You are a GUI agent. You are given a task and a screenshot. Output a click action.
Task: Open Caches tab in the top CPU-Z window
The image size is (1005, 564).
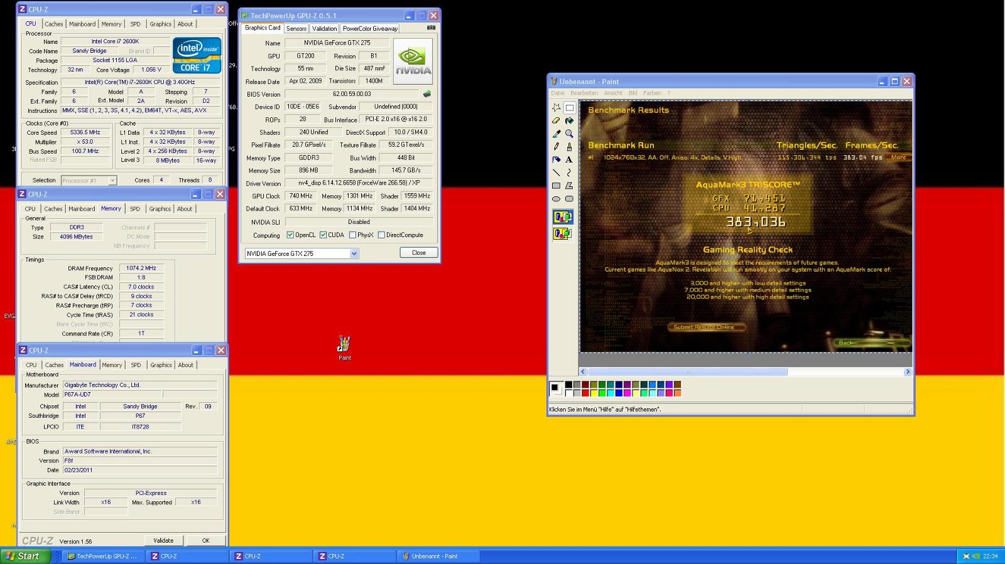tap(53, 24)
